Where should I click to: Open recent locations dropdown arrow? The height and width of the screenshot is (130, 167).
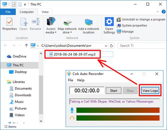click(20, 46)
